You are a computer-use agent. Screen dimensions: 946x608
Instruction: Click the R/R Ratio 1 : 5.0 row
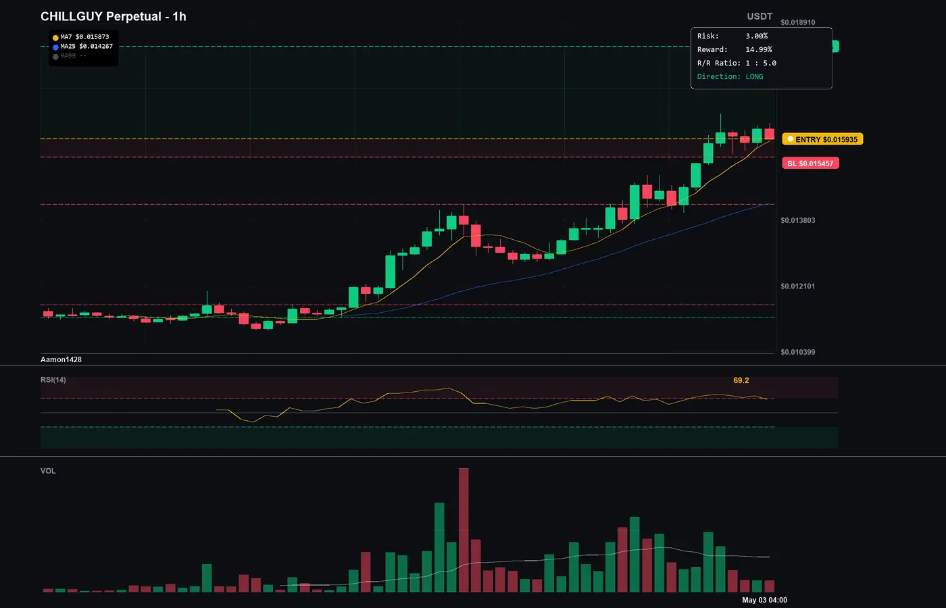(737, 63)
